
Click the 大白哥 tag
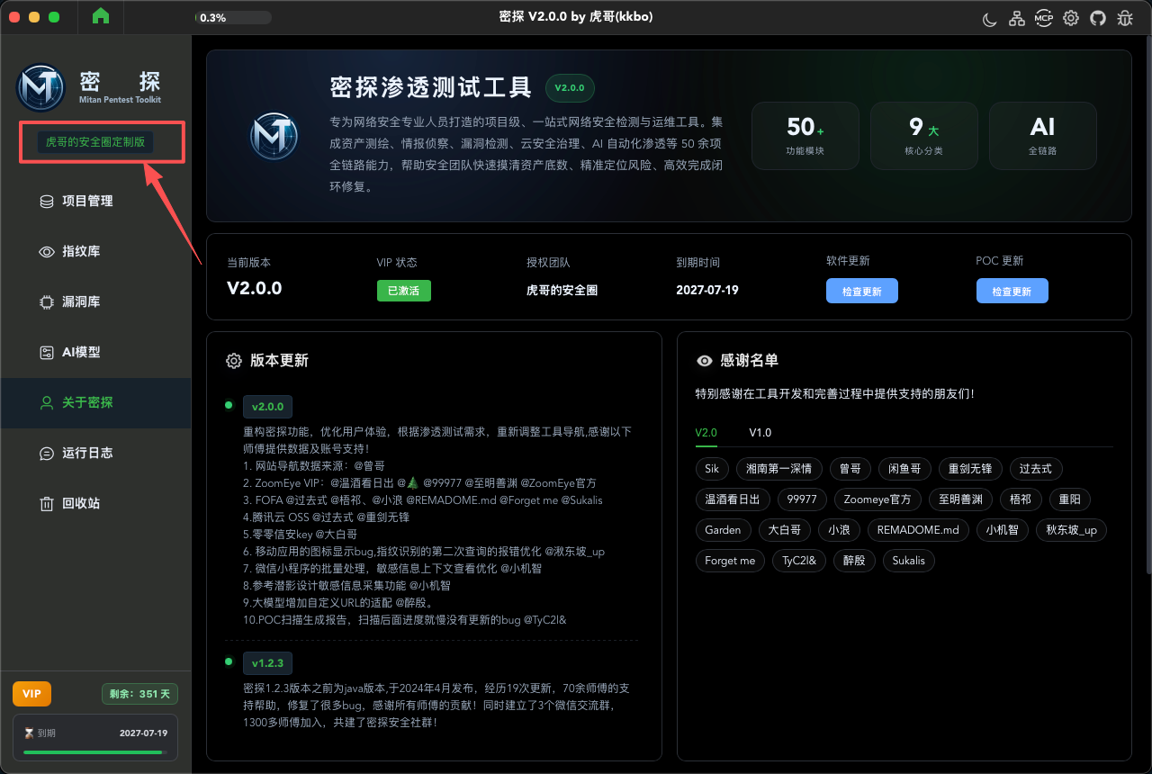point(785,530)
